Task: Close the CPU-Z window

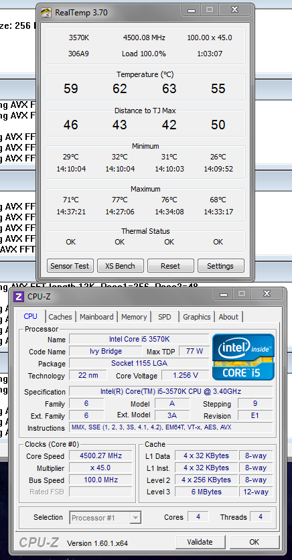Action: pyautogui.click(x=267, y=294)
